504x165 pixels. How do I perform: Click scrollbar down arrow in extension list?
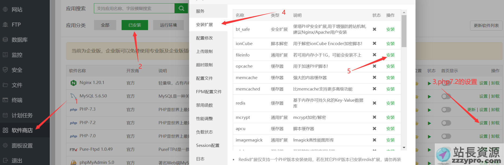[404, 148]
